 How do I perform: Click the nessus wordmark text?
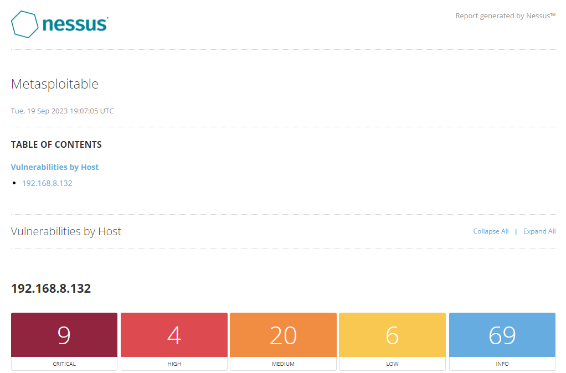click(75, 24)
